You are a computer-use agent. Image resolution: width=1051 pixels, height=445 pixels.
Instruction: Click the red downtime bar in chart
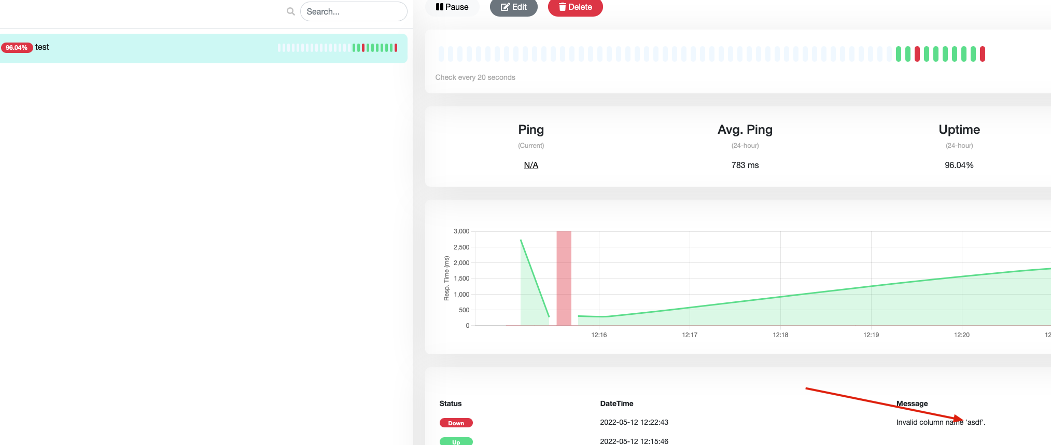[x=564, y=278]
